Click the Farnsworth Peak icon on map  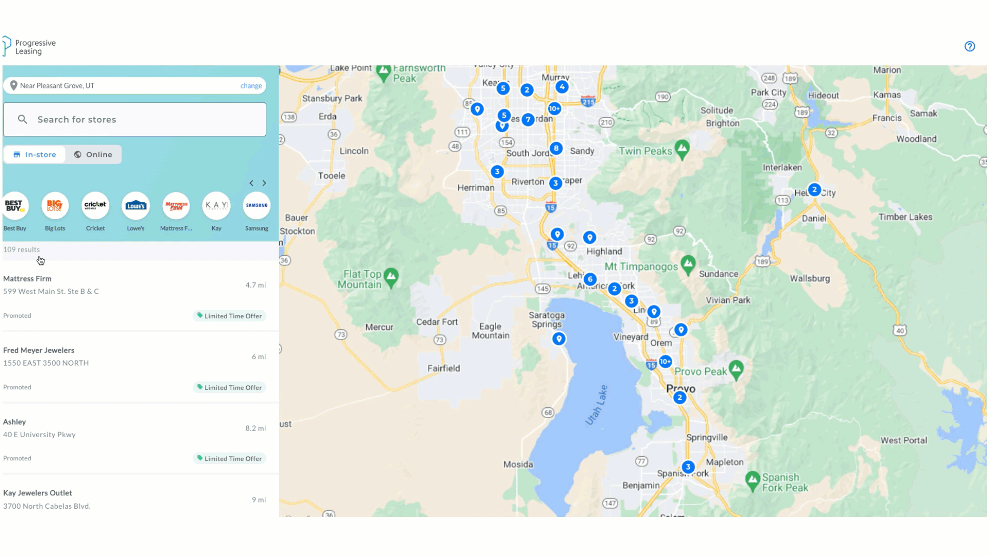click(x=383, y=73)
